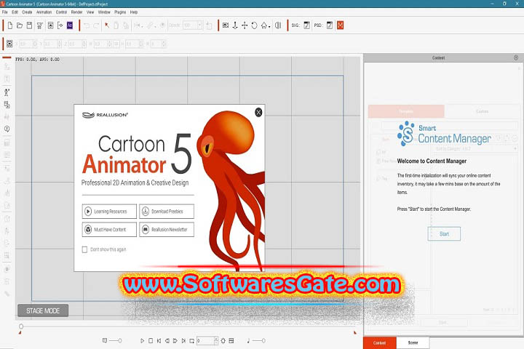Click the Camera view icon in toolbar
The width and height of the screenshot is (524, 349).
tap(226, 25)
